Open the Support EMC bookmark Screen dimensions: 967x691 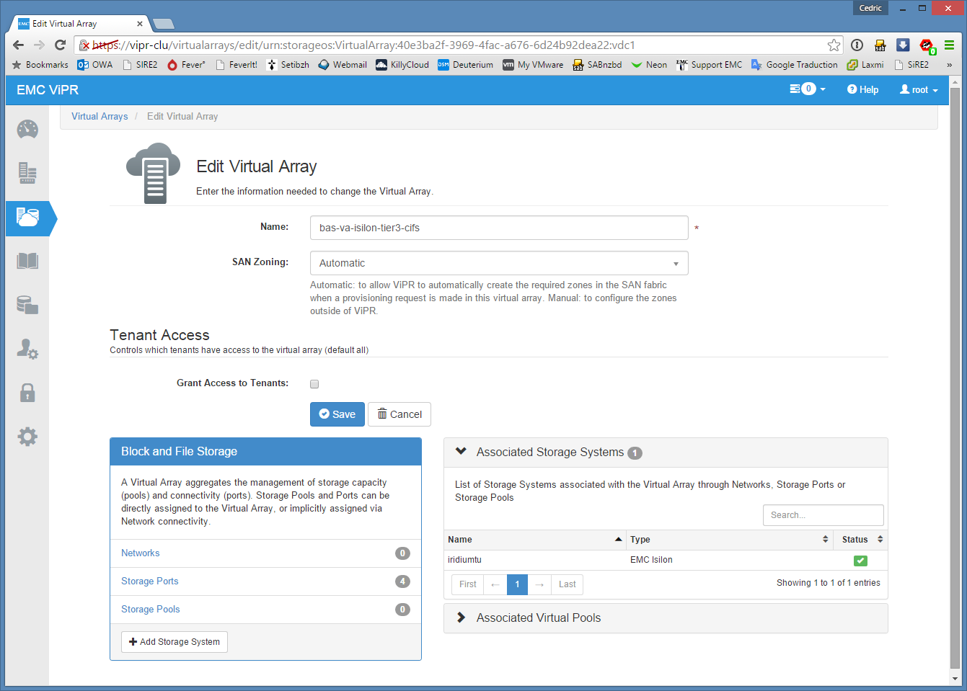tap(709, 65)
